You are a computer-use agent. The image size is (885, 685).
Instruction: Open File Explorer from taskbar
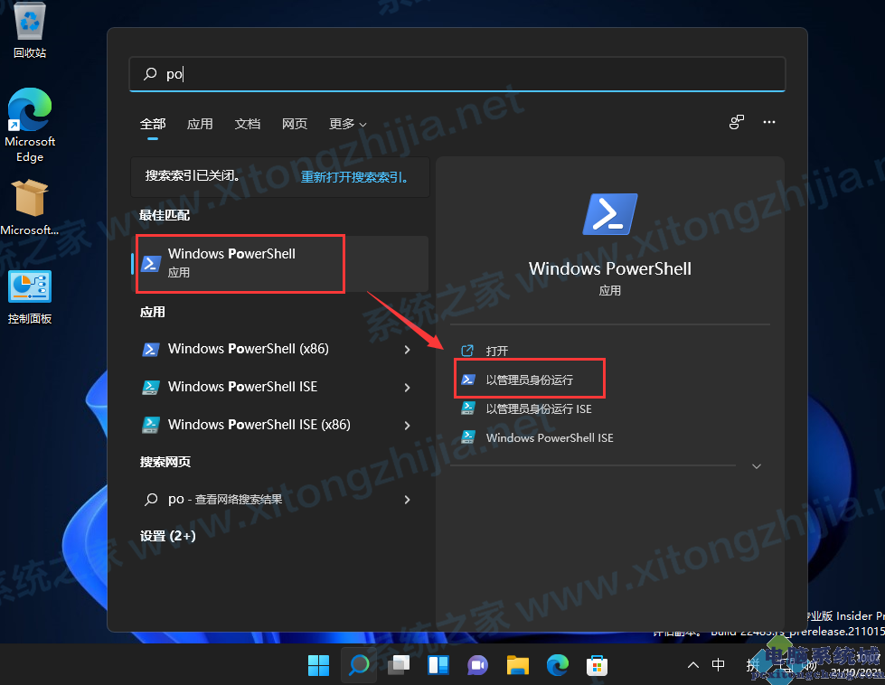pyautogui.click(x=518, y=666)
